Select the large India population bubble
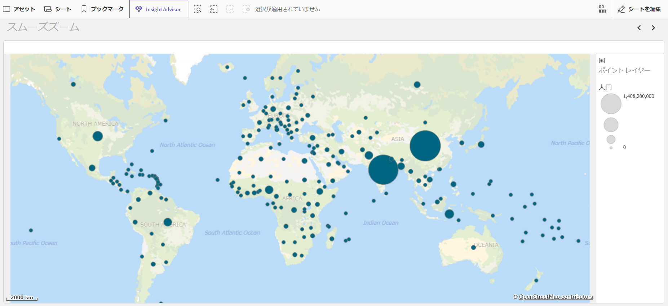 383,170
